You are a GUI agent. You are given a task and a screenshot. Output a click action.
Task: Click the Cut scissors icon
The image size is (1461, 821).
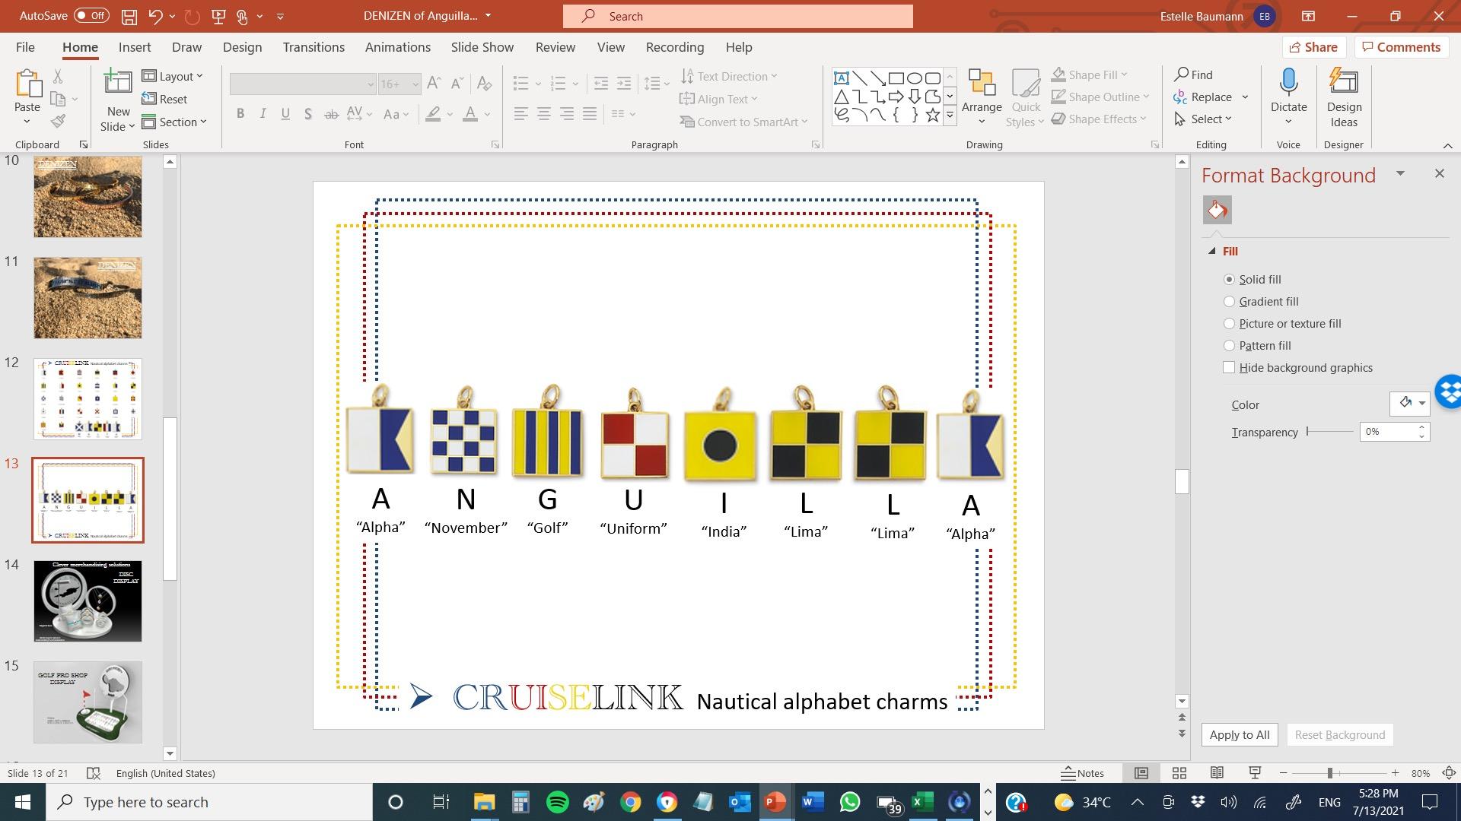coord(58,77)
